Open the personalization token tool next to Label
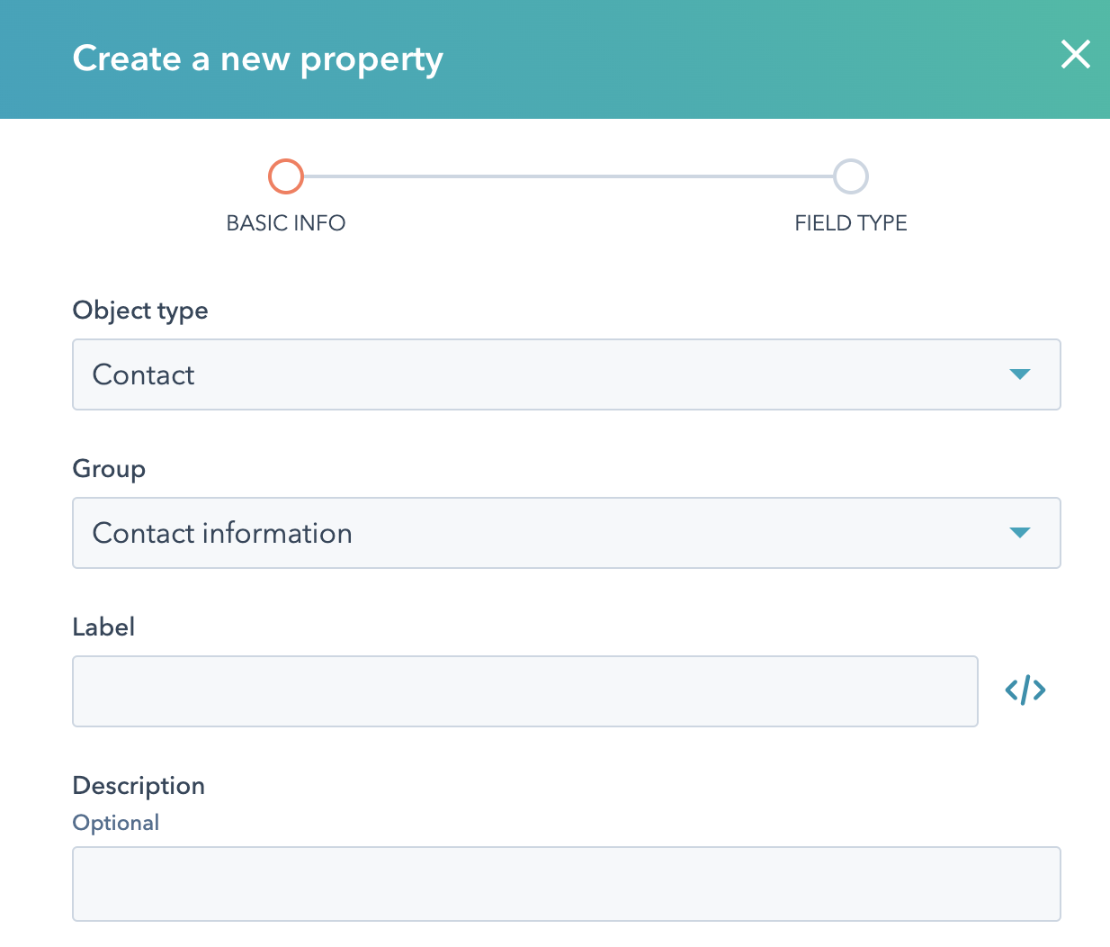 1025,690
